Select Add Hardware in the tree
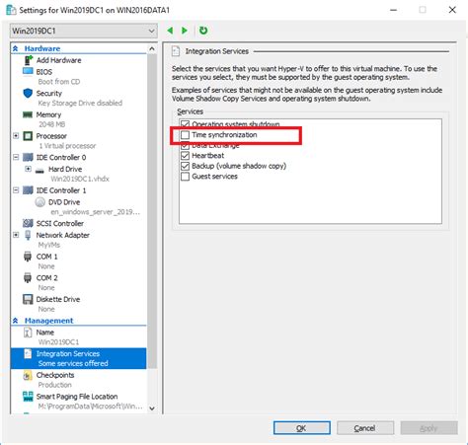Screen dimensions: 468x445 58,60
